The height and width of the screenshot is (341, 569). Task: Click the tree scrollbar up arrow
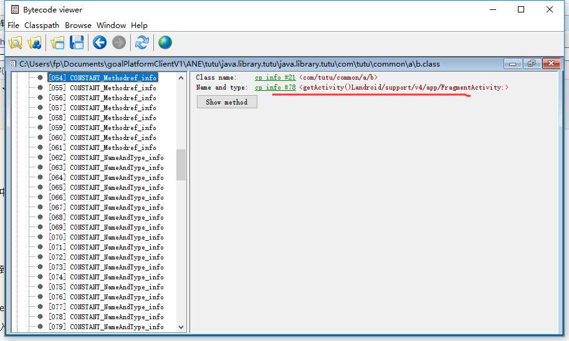181,78
